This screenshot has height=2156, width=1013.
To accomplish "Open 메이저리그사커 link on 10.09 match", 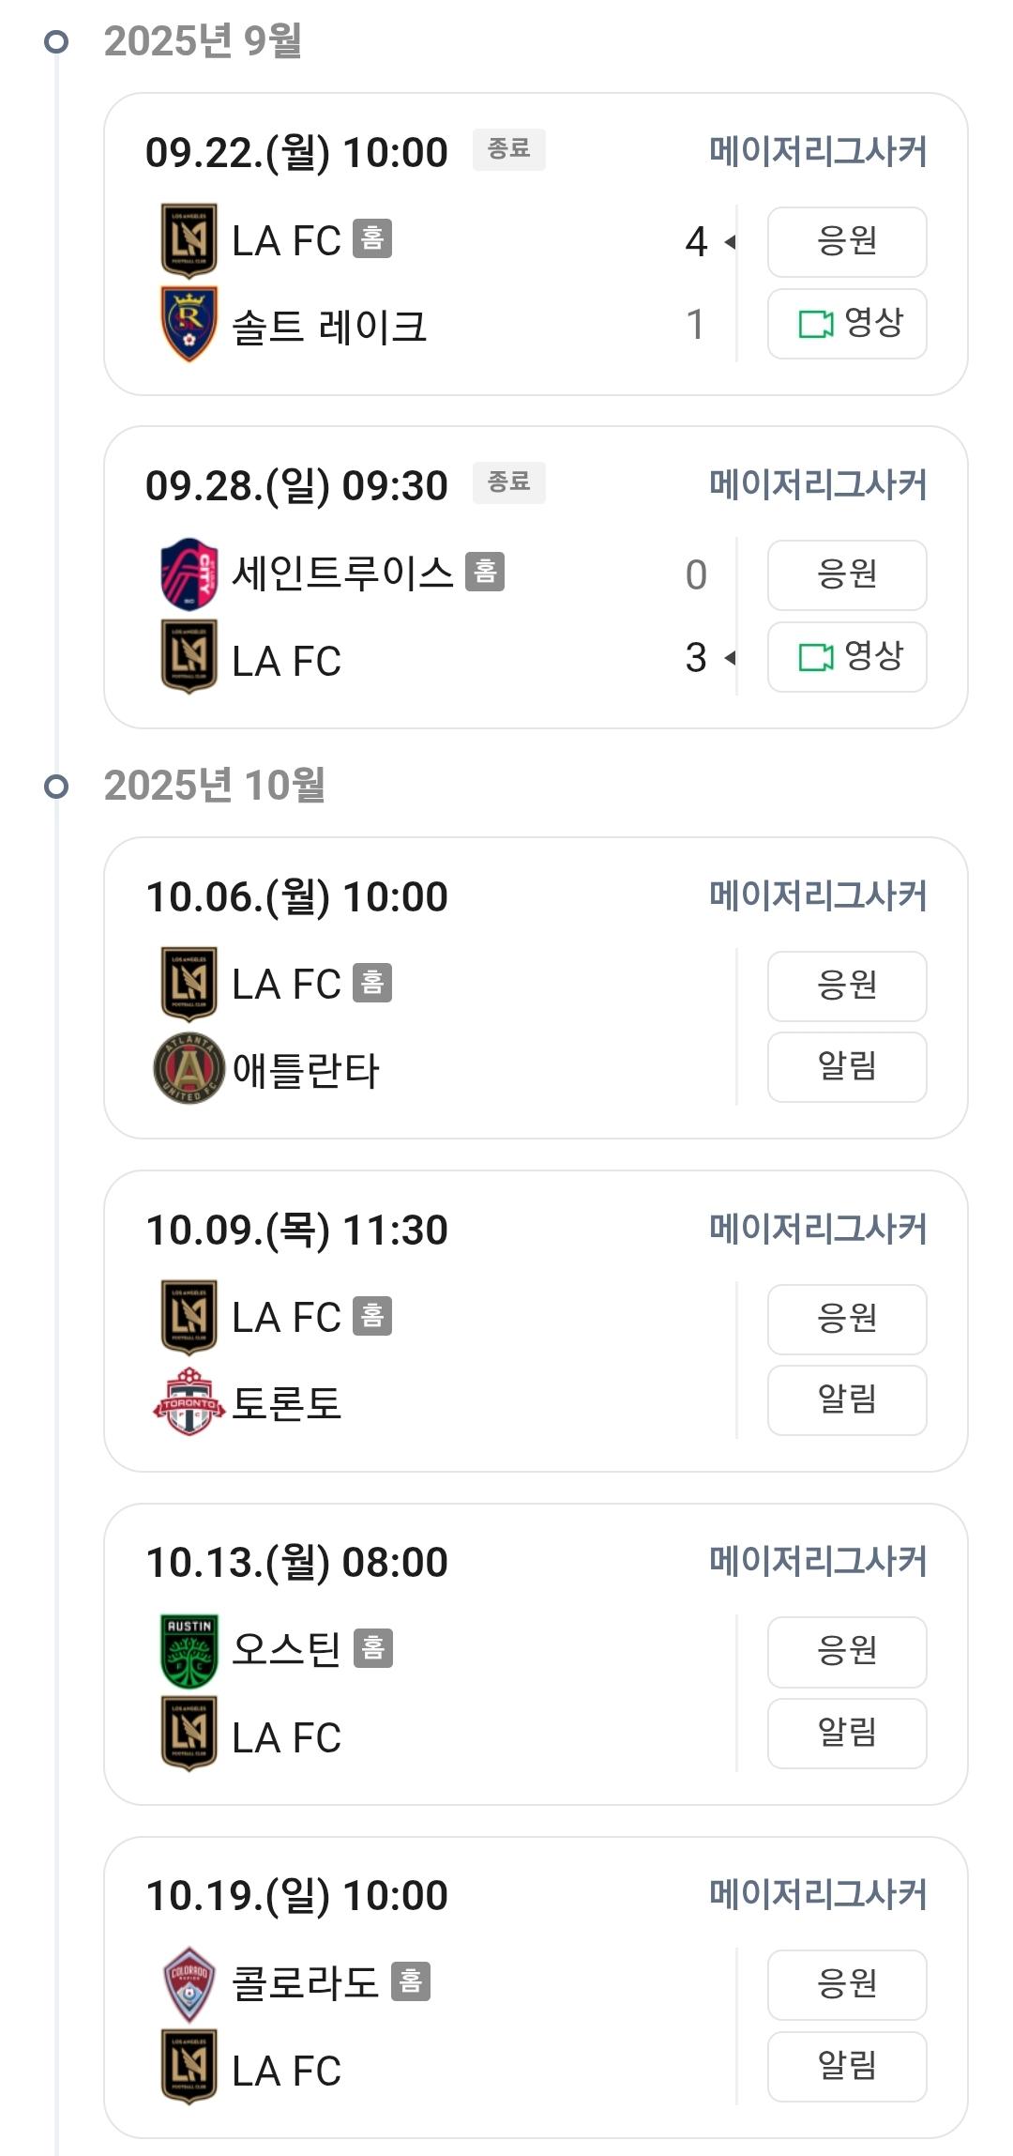I will click(x=818, y=1229).
